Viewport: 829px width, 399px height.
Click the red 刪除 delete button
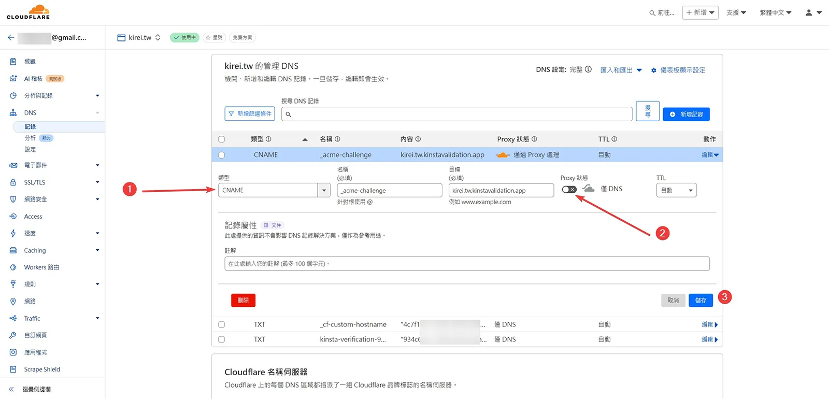[x=243, y=301]
